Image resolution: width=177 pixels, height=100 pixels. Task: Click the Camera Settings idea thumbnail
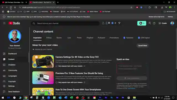point(43,61)
